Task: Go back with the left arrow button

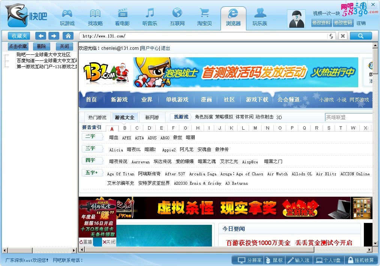Action: tap(41, 36)
